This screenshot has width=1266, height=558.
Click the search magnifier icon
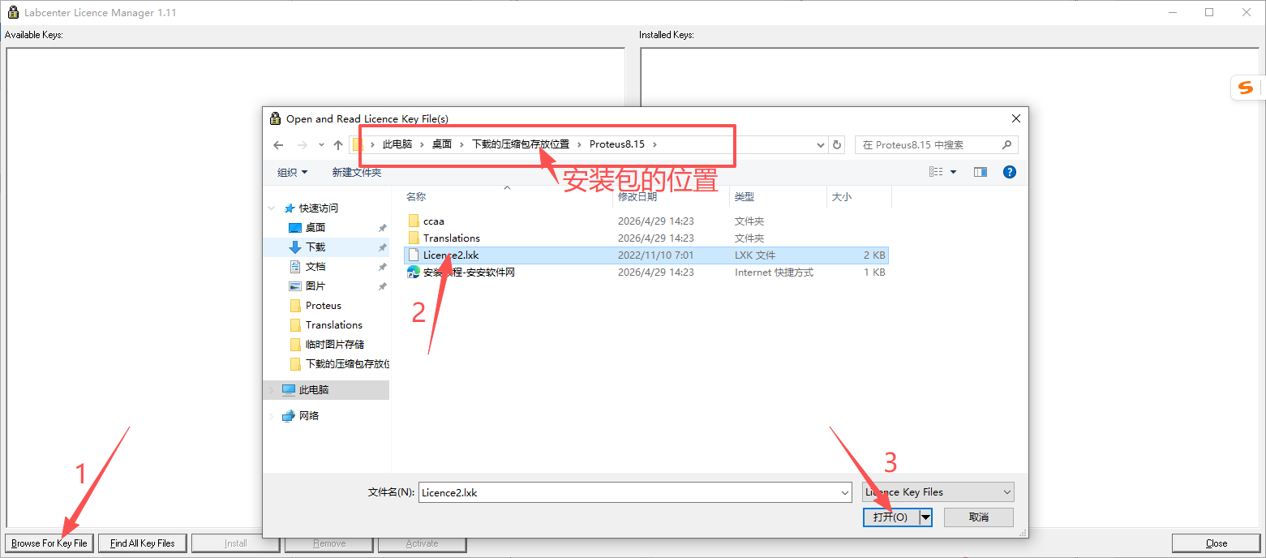(1006, 145)
